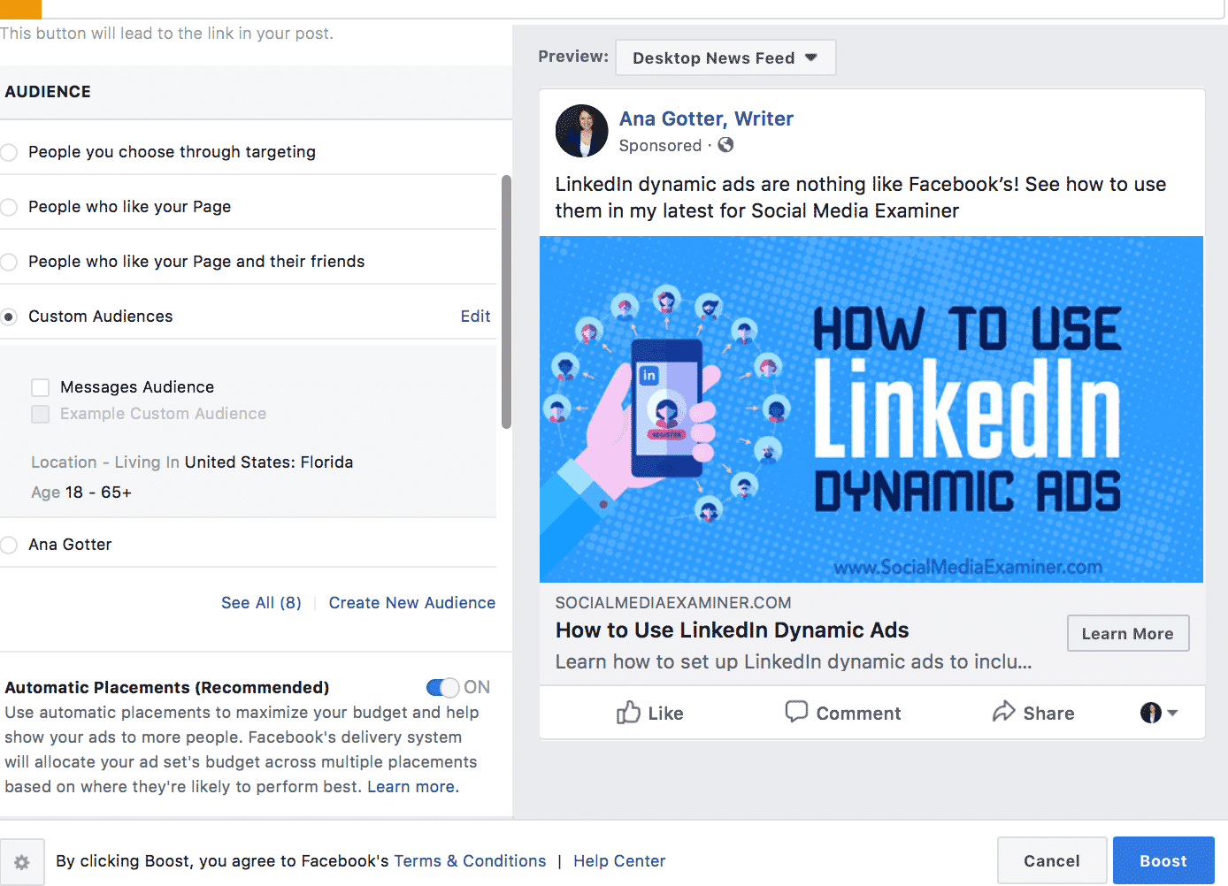
Task: Click the Ana Gotter, Writer page name
Action: click(x=706, y=118)
